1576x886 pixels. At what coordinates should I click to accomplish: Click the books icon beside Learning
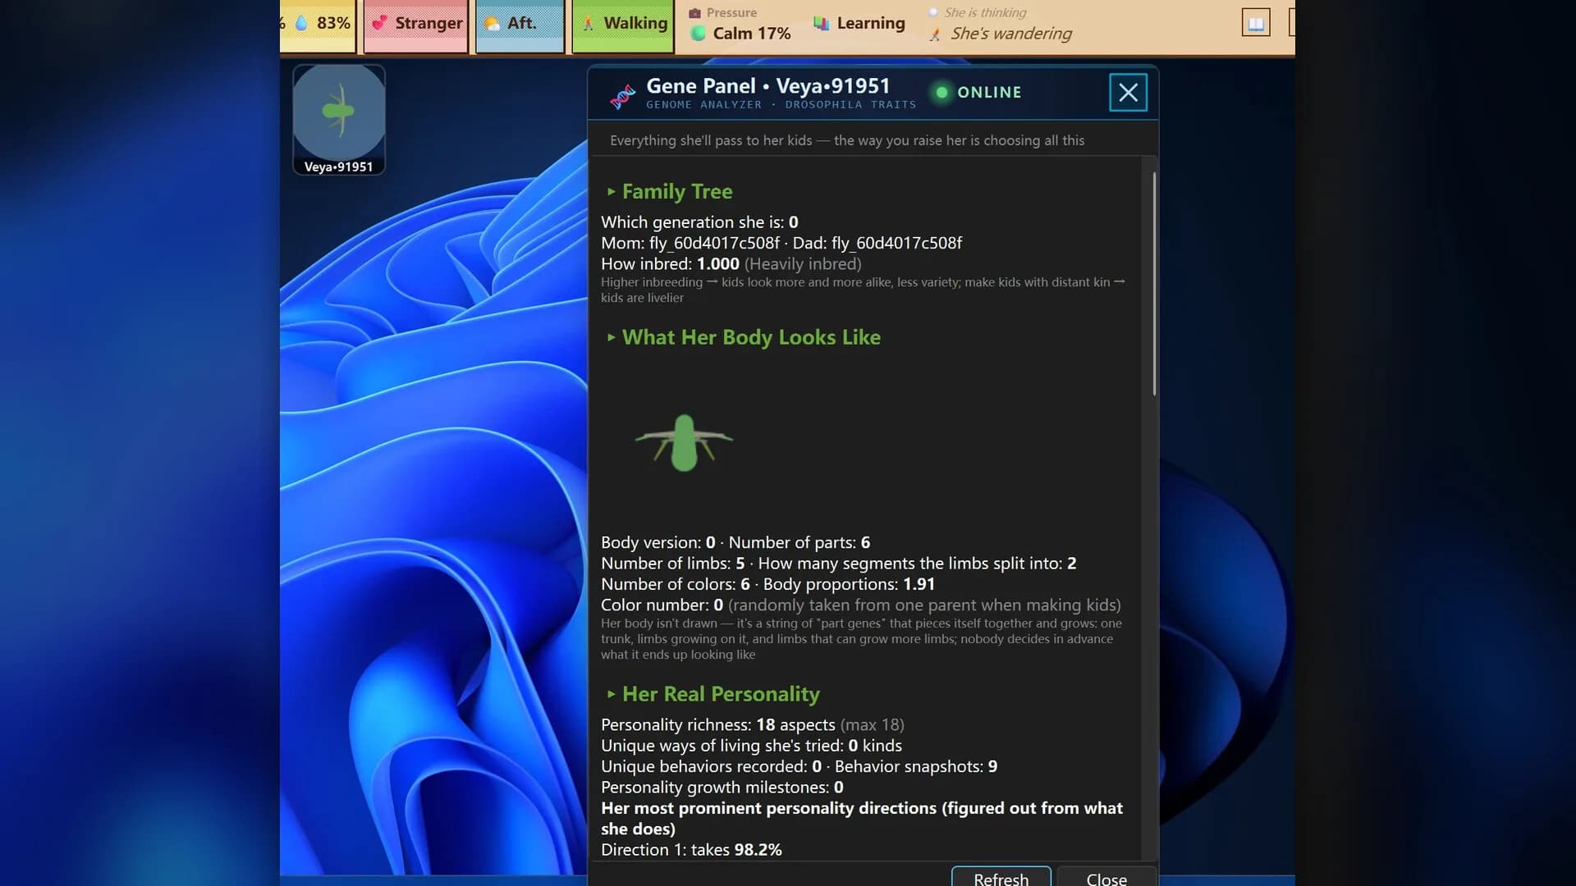[821, 24]
